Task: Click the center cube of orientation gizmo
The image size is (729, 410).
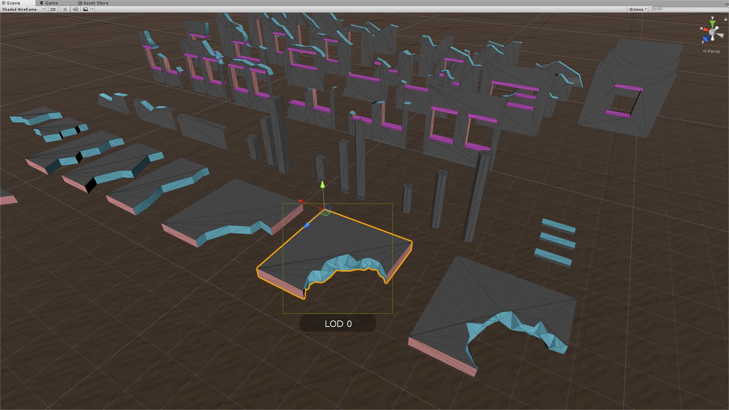Action: point(713,32)
